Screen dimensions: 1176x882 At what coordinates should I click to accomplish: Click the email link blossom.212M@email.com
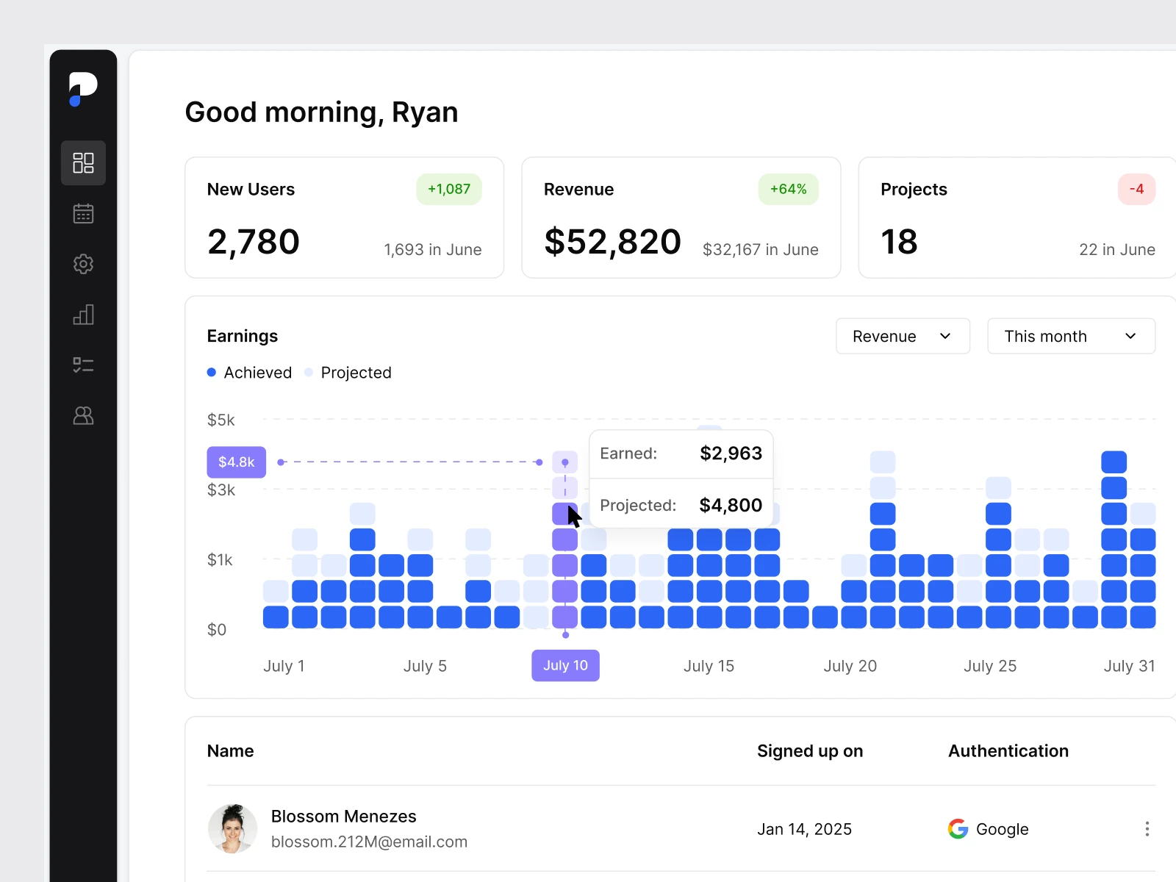[x=370, y=842]
